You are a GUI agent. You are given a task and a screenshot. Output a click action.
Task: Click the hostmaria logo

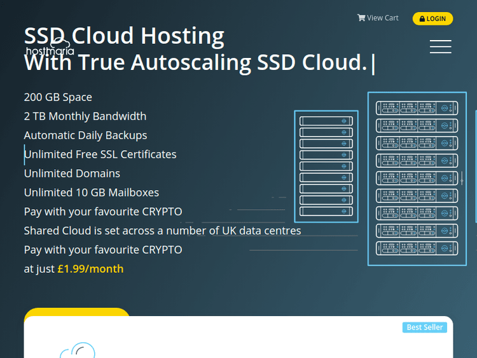click(x=50, y=48)
